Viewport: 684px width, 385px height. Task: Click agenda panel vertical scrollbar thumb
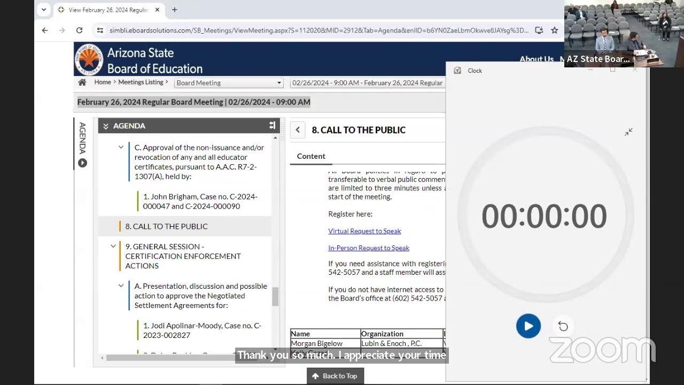coord(275,297)
